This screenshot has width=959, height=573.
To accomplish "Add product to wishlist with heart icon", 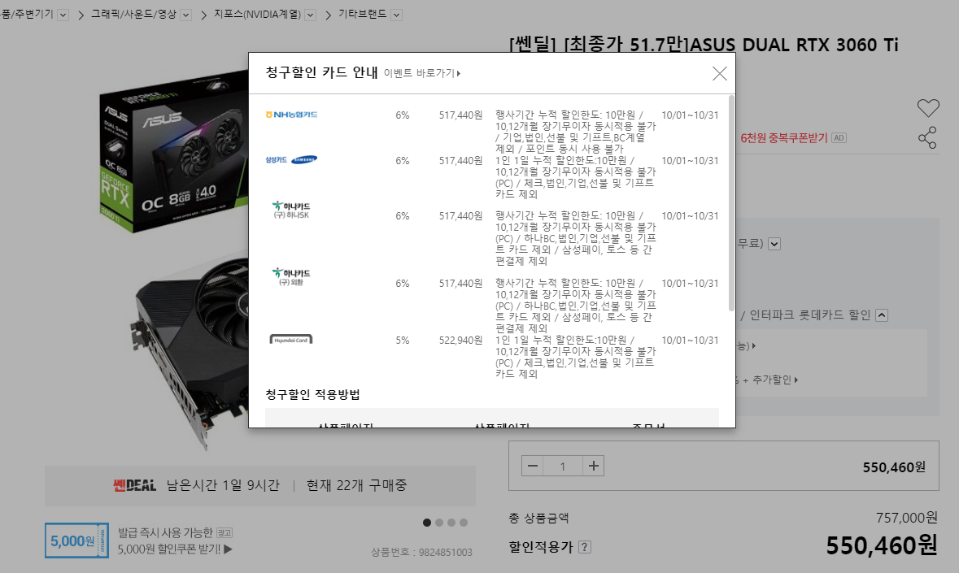I will point(928,108).
